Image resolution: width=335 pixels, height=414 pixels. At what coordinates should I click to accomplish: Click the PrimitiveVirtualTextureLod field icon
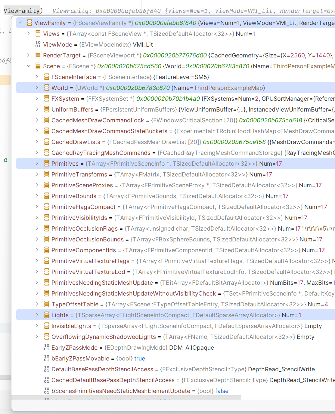pyautogui.click(x=47, y=272)
